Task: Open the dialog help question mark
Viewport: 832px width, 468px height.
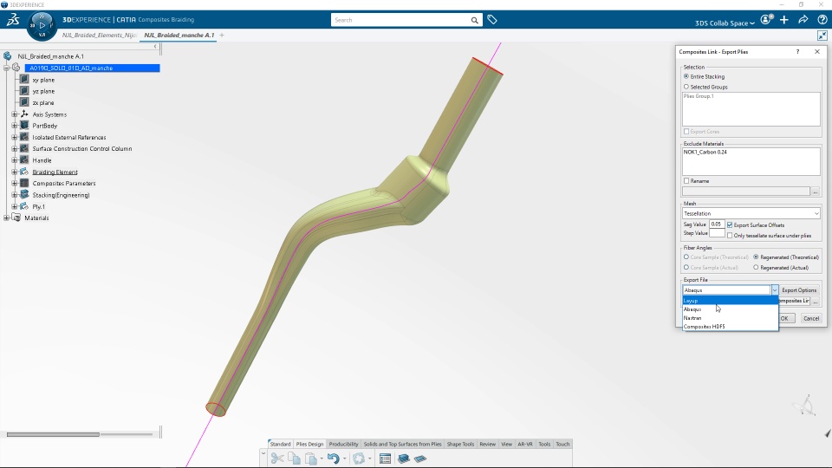Action: click(x=797, y=51)
